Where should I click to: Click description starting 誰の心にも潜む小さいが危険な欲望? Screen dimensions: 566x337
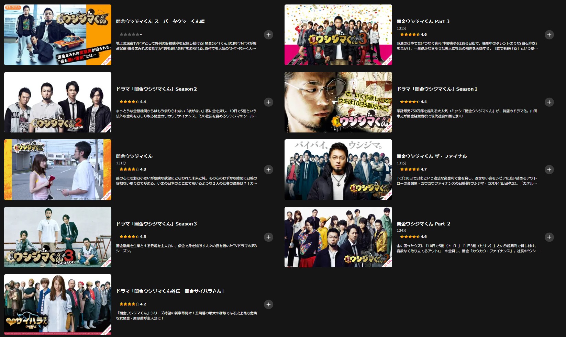tap(187, 181)
